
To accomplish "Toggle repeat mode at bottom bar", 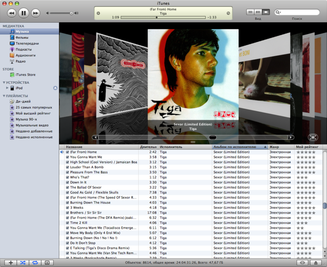I will pos(35,263).
